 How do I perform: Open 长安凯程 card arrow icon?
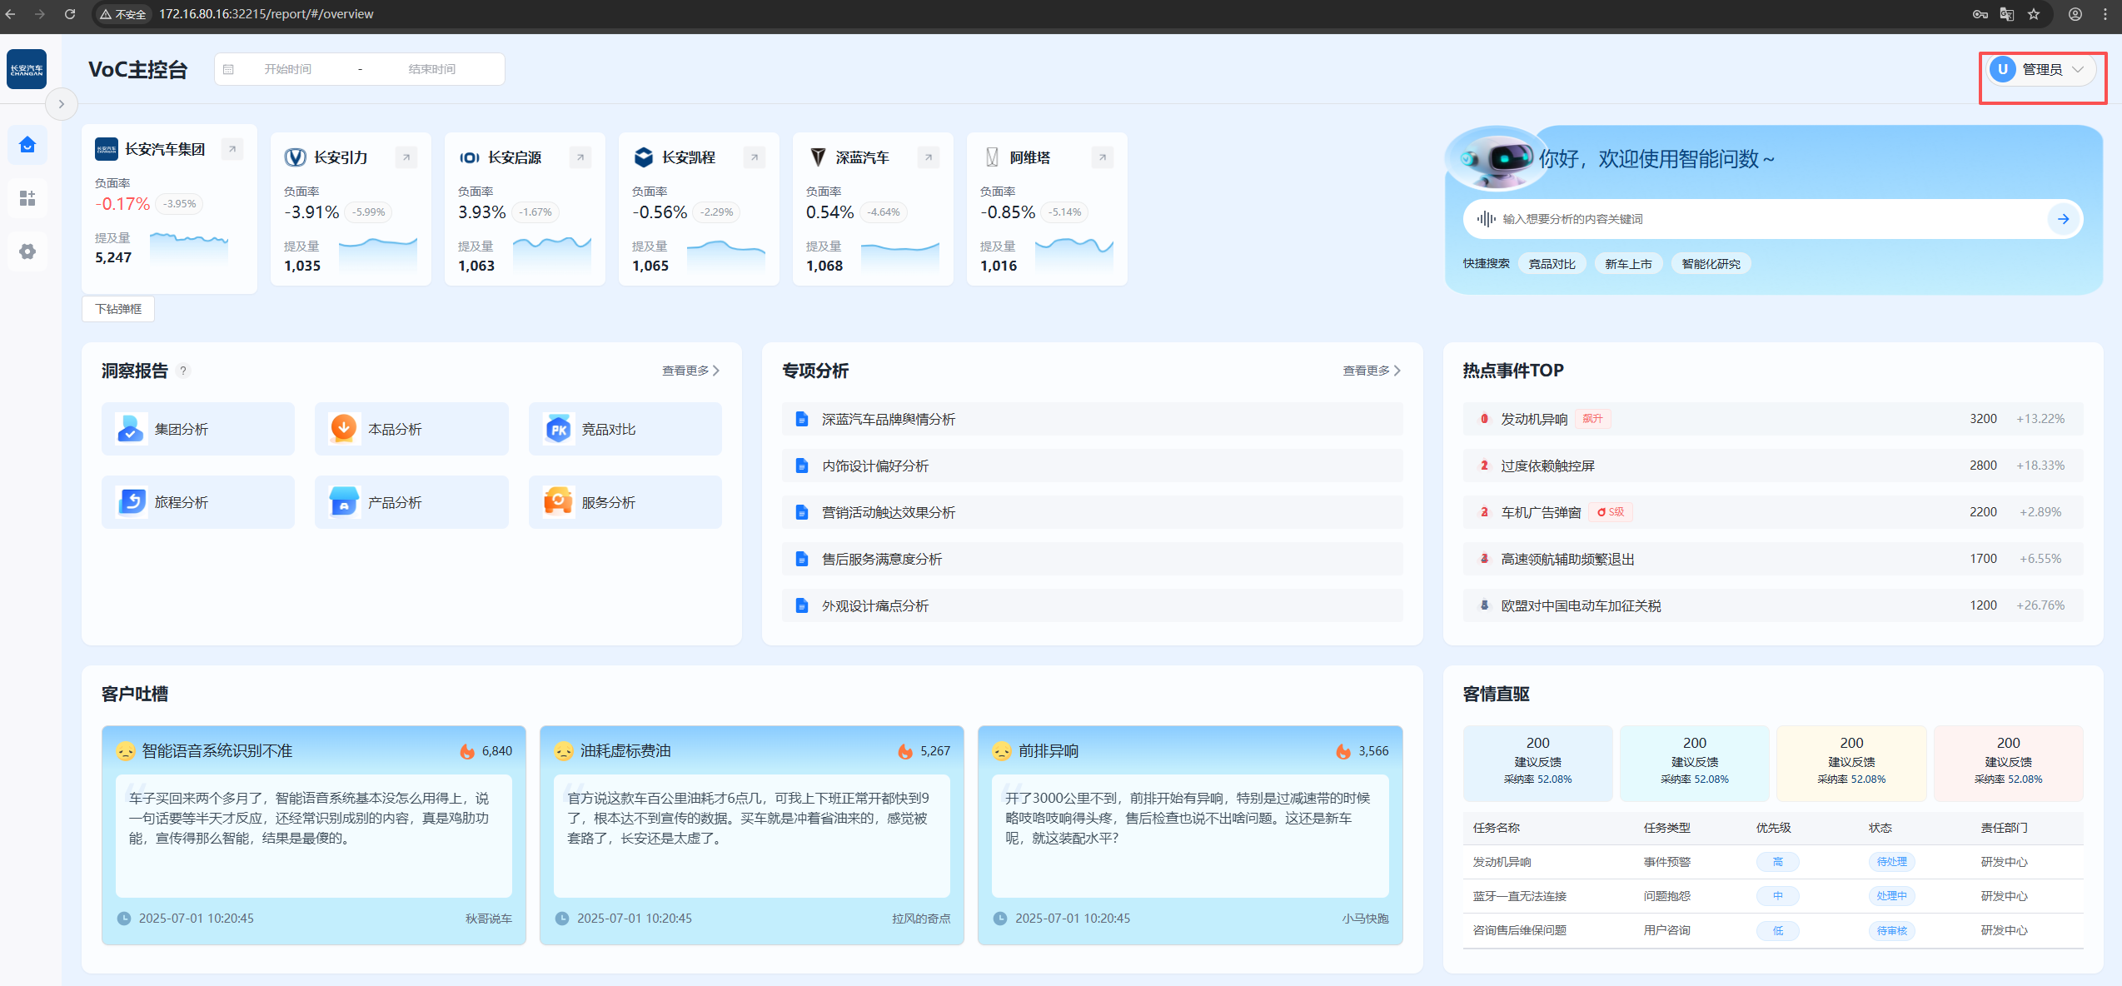755,157
